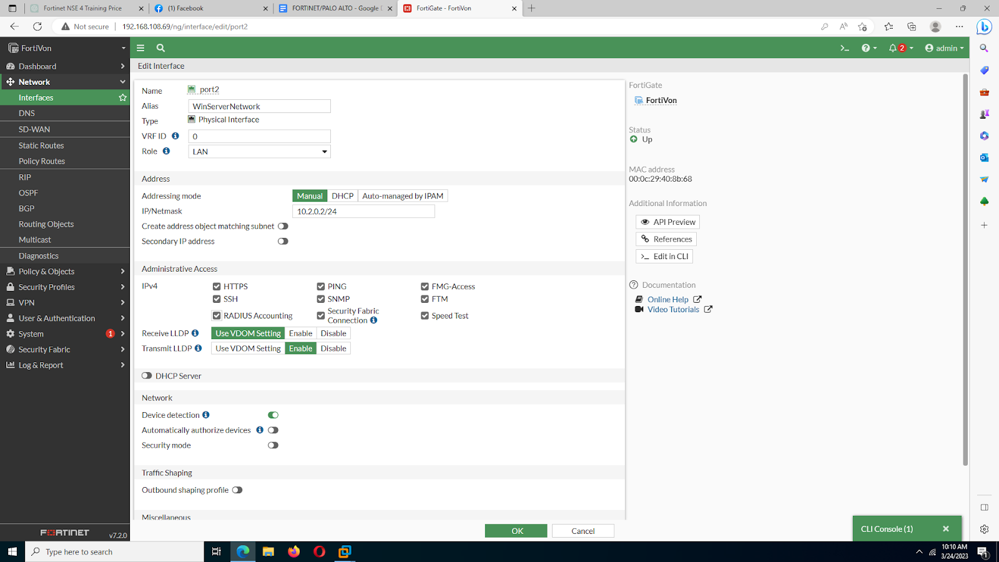999x562 pixels.
Task: Open the Bing sidebar icon
Action: tap(985, 27)
